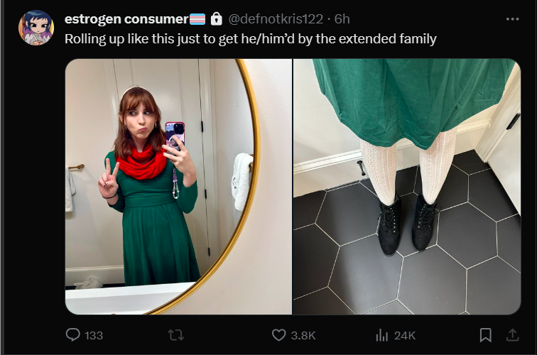This screenshot has height=355, width=537.
Task: Click the tweet text about extended family
Action: tap(250, 39)
